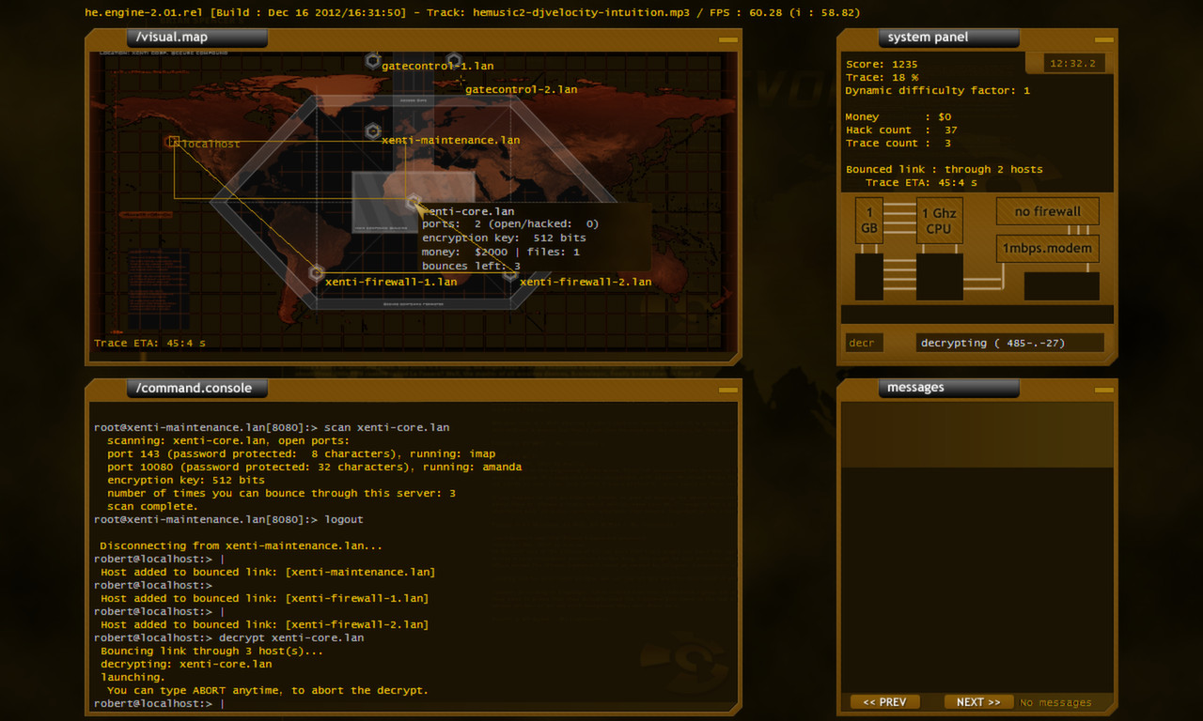Select the xenti-maintenance.lan node icon
The width and height of the screenshot is (1203, 721).
[x=372, y=130]
